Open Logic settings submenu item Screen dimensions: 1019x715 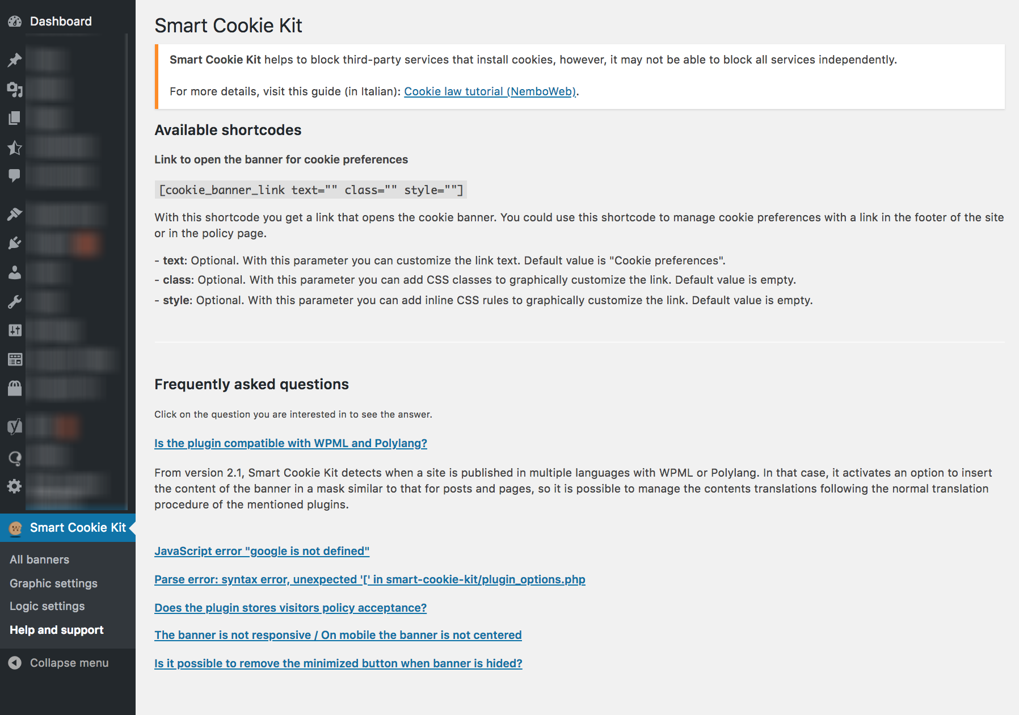[47, 606]
